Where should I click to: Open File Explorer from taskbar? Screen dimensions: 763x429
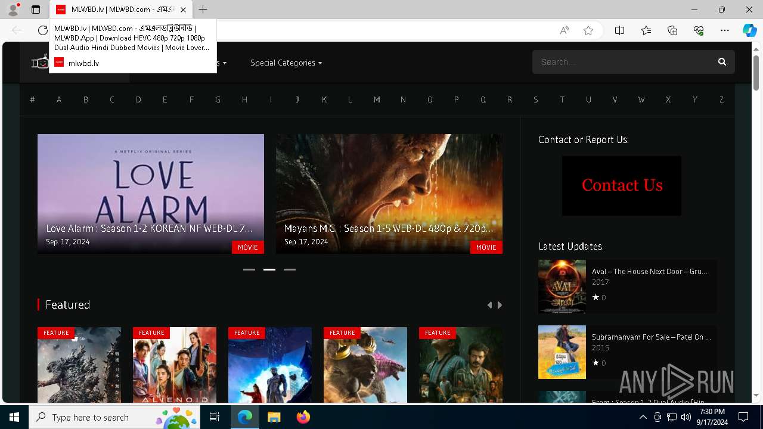tap(274, 417)
